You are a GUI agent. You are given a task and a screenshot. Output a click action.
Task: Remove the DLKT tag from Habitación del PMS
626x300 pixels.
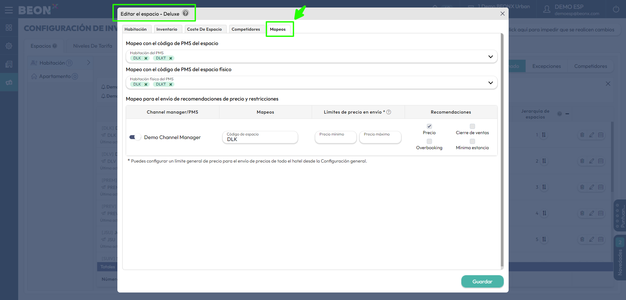pyautogui.click(x=171, y=58)
